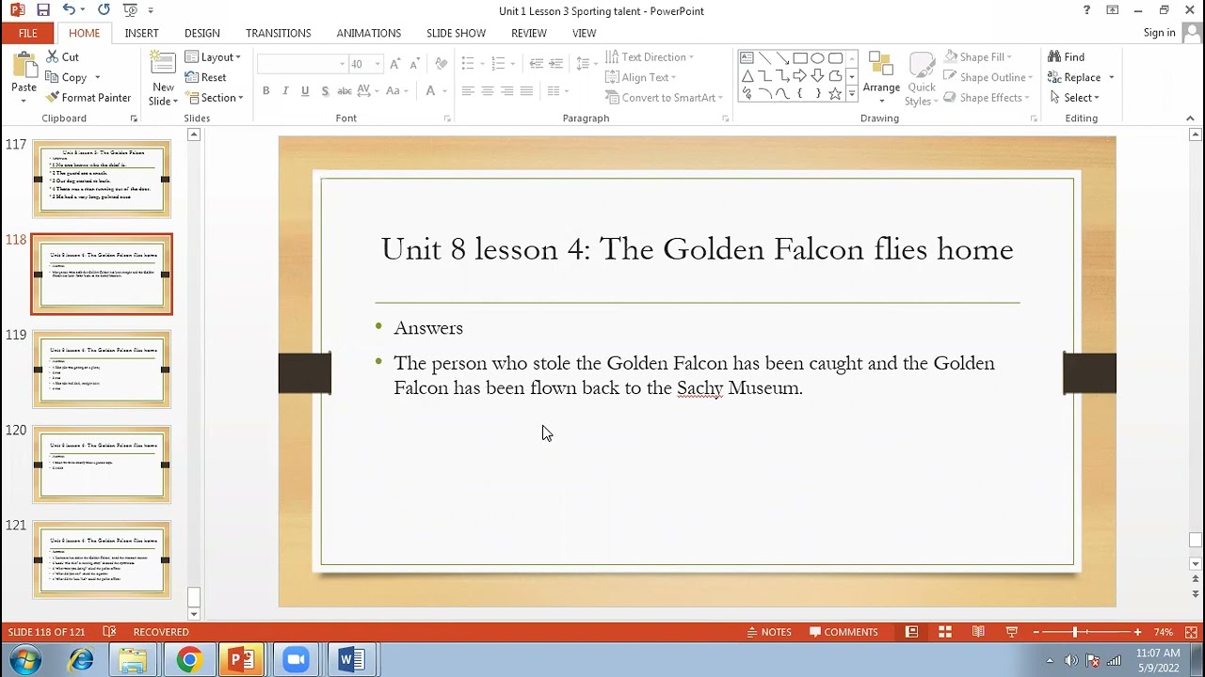1205x677 pixels.
Task: Switch to the TRANSITIONS tab
Action: pos(279,33)
